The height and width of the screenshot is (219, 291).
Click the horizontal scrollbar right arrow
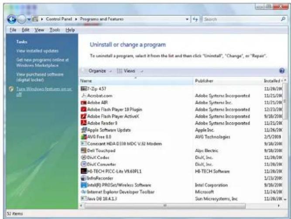pyautogui.click(x=279, y=205)
